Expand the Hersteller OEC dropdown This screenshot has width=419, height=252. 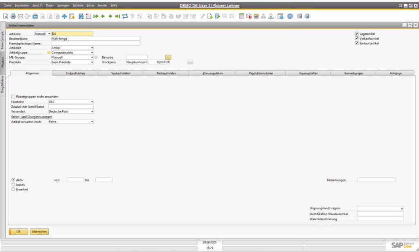point(92,102)
